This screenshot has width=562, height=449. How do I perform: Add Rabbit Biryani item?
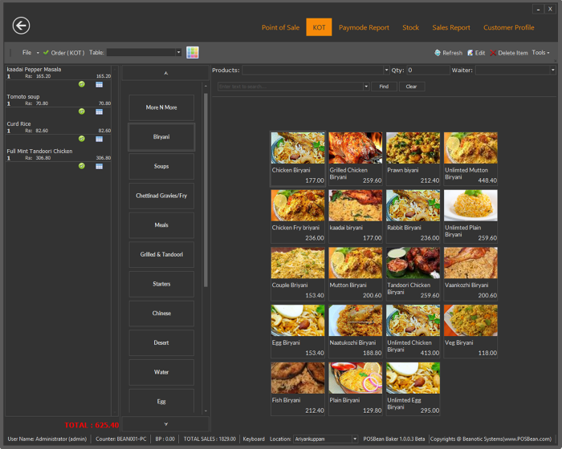[x=413, y=216]
